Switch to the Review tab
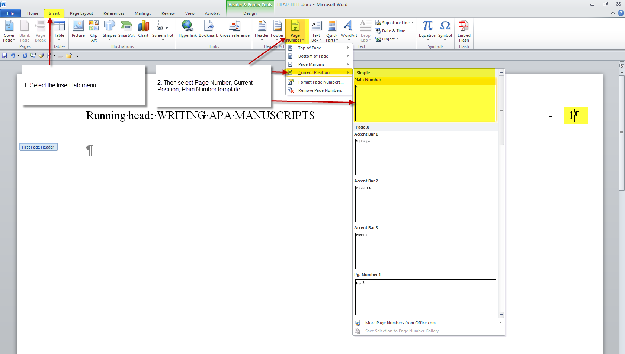The height and width of the screenshot is (354, 625). [x=168, y=13]
